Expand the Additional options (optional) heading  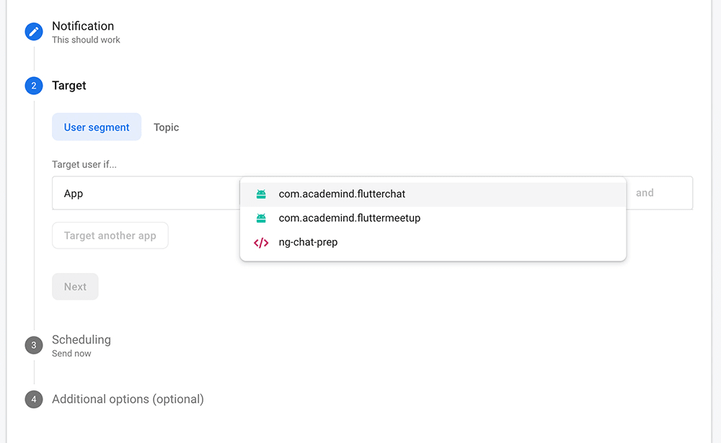point(128,399)
